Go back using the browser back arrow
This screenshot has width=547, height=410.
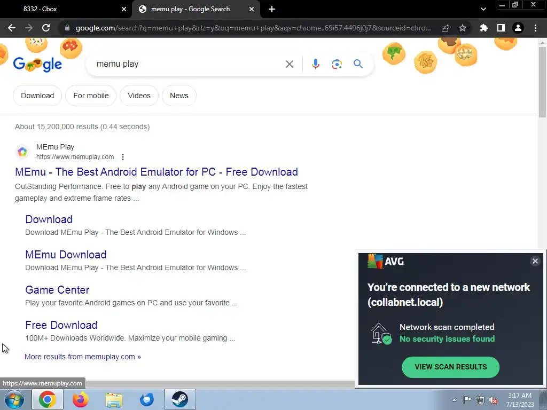(x=12, y=28)
